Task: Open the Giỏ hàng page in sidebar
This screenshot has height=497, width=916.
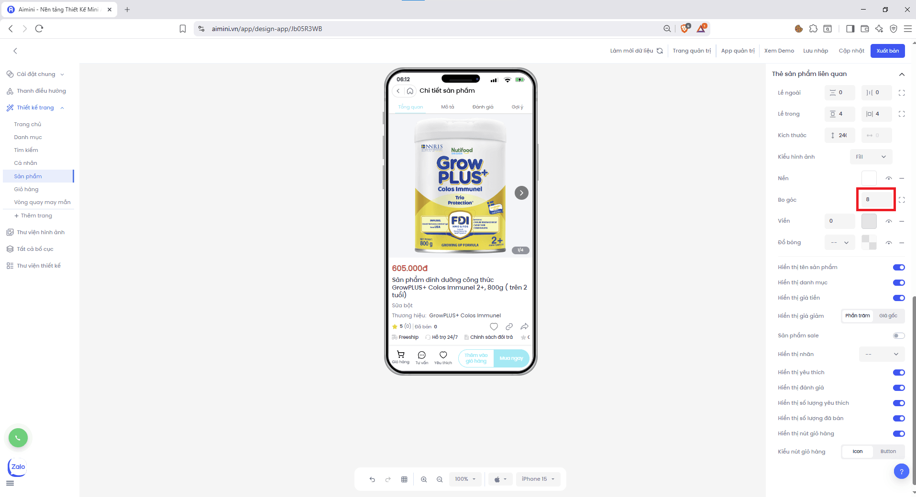Action: pyautogui.click(x=26, y=189)
